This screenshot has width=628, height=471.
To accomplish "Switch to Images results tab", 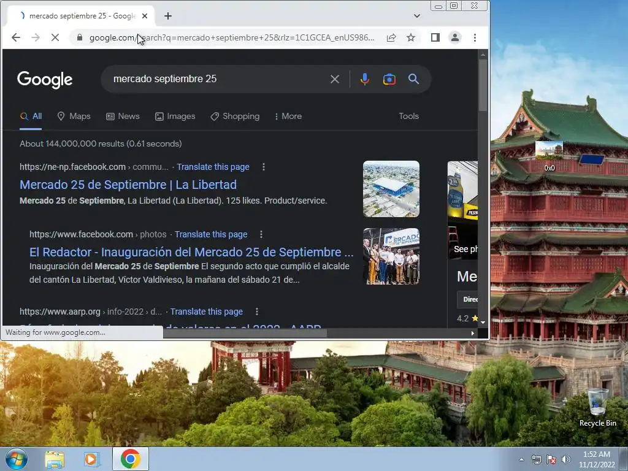I will coord(175,116).
